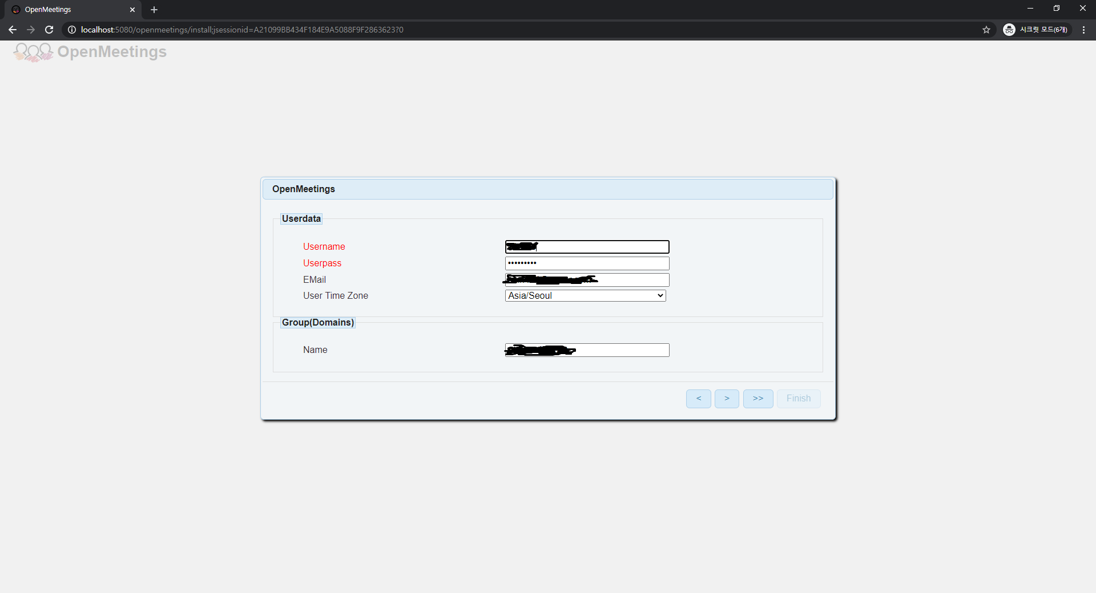Click the group Name input field
The image size is (1096, 593).
pyautogui.click(x=587, y=350)
